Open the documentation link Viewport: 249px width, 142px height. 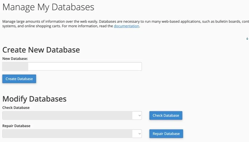[126, 26]
